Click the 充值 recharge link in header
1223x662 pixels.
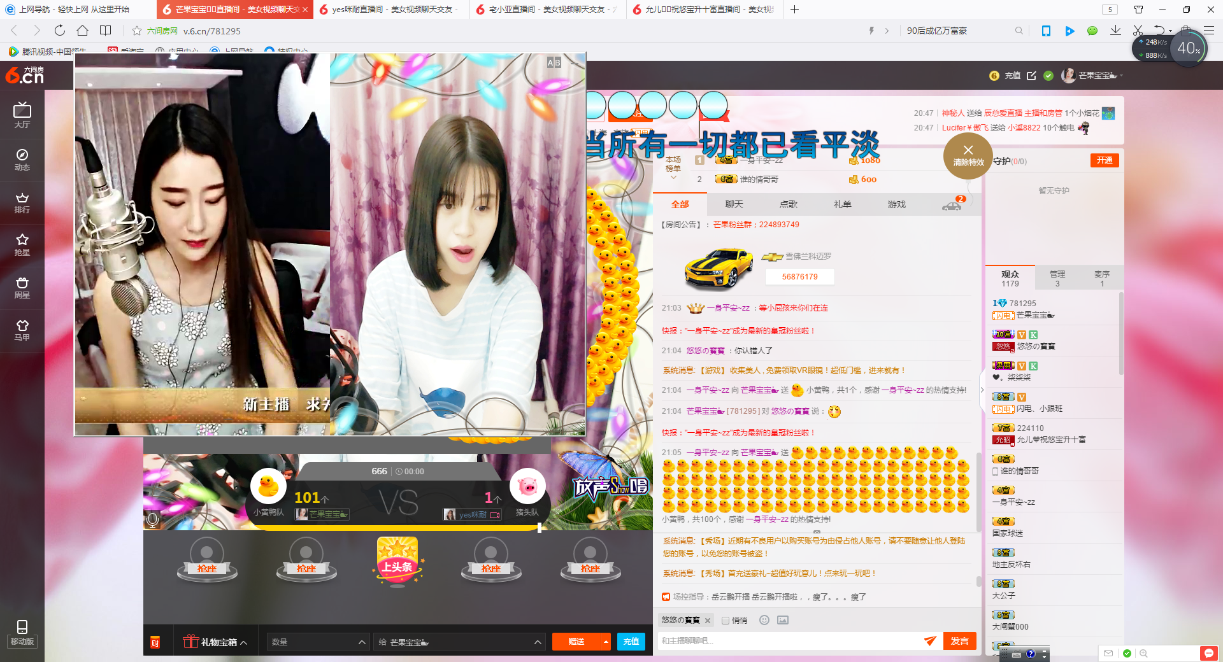coord(1012,76)
